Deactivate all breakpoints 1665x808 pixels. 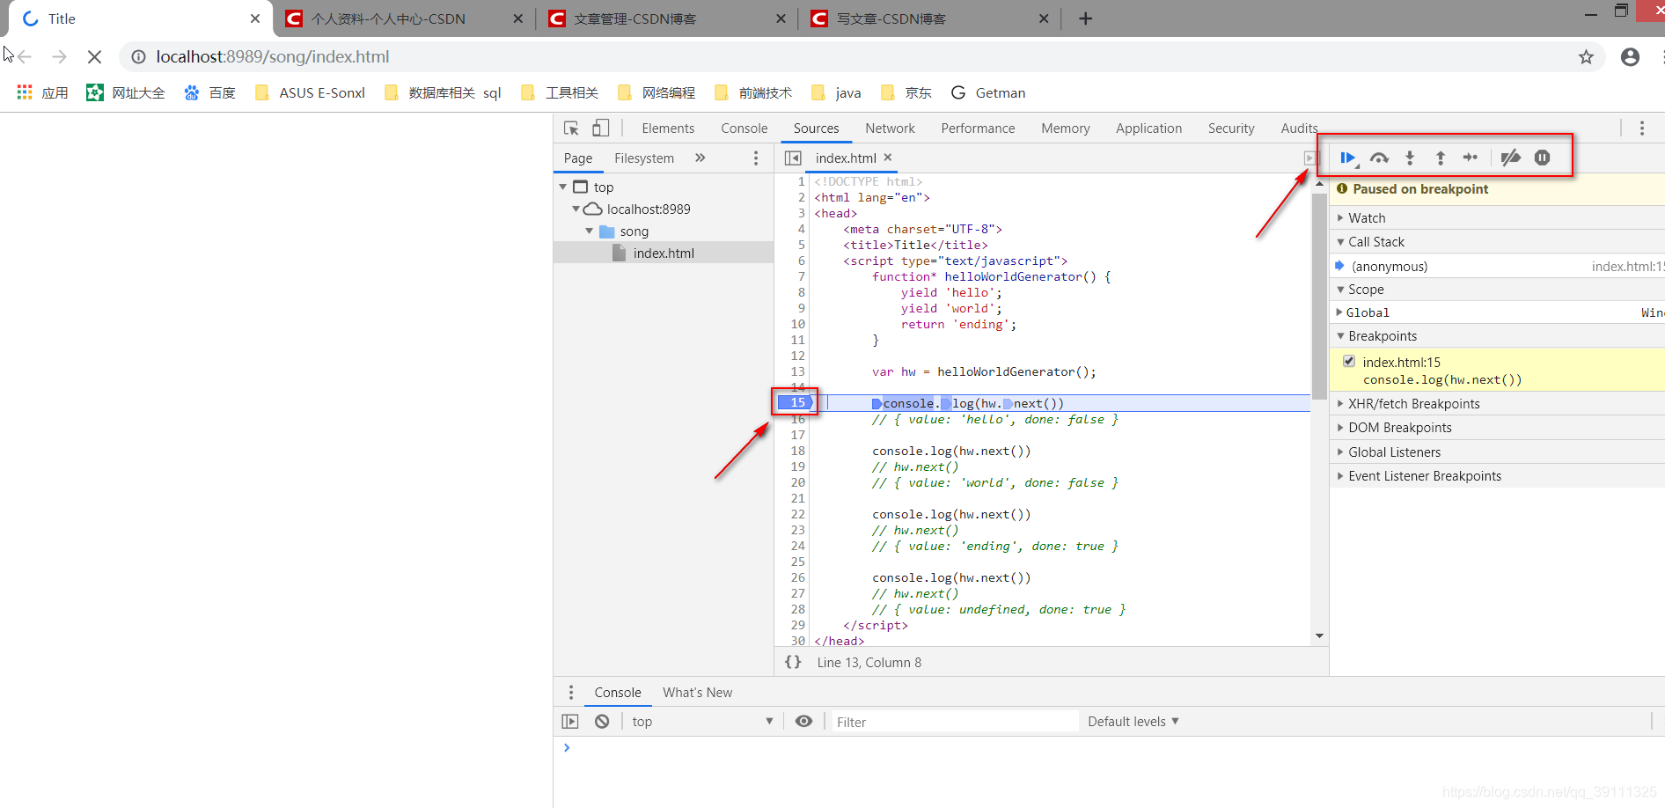[x=1511, y=158]
